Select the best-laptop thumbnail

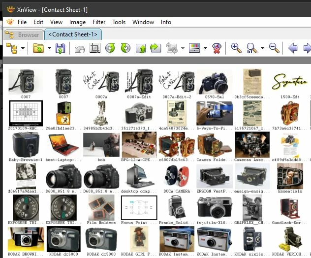point(63,145)
